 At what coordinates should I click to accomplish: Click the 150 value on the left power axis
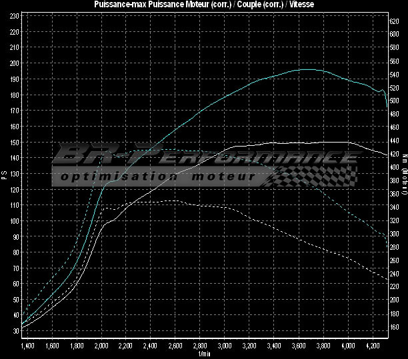tap(14, 142)
